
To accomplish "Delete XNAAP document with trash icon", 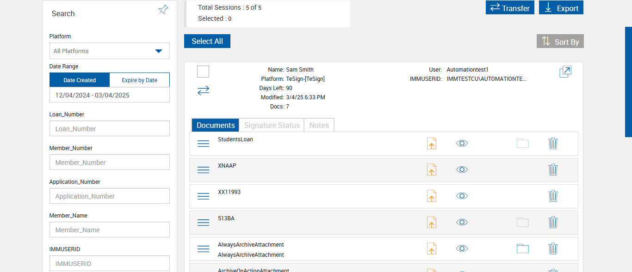I will (x=553, y=169).
